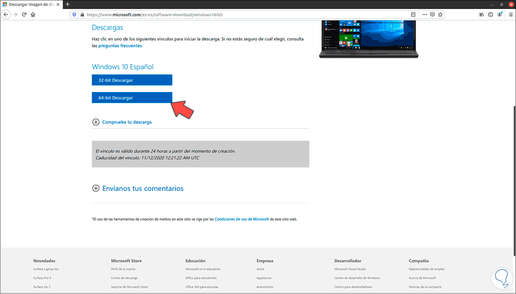Save the page to Pocket

click(432, 14)
